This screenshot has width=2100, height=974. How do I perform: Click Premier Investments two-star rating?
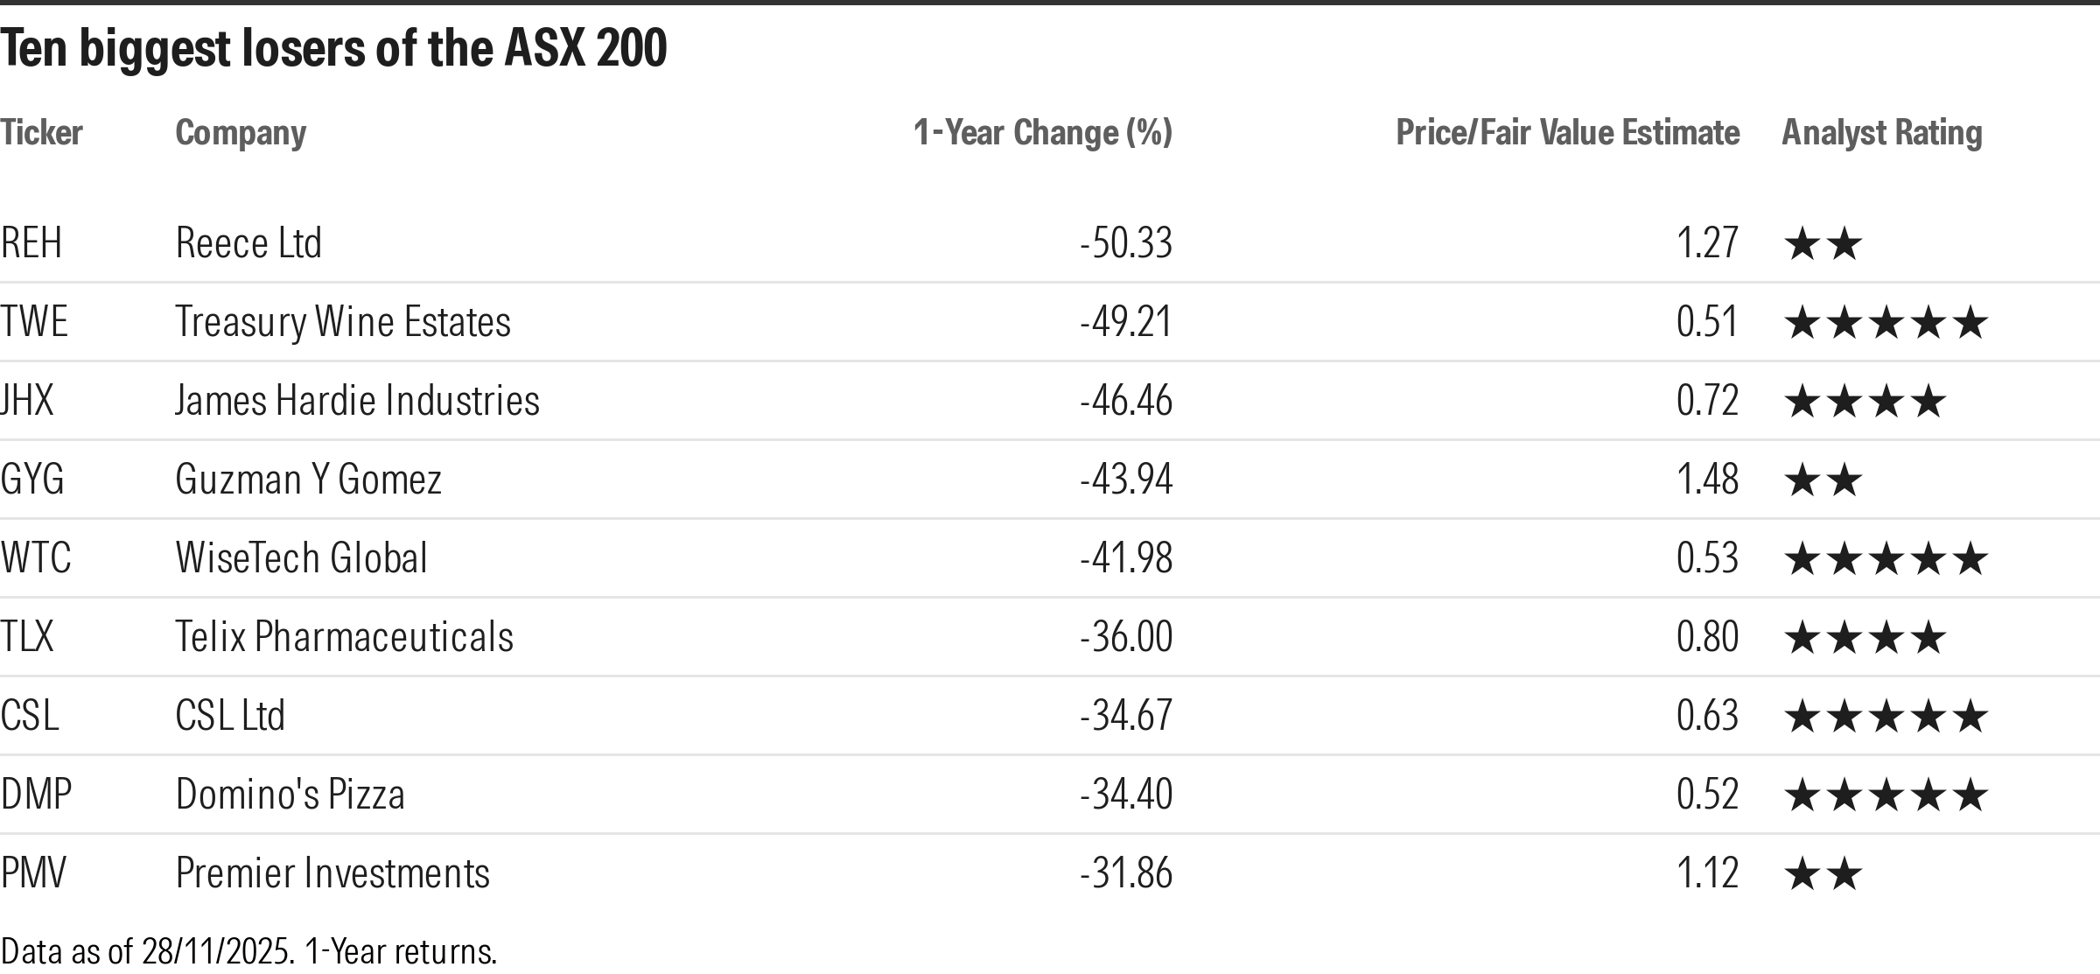pyautogui.click(x=1823, y=874)
